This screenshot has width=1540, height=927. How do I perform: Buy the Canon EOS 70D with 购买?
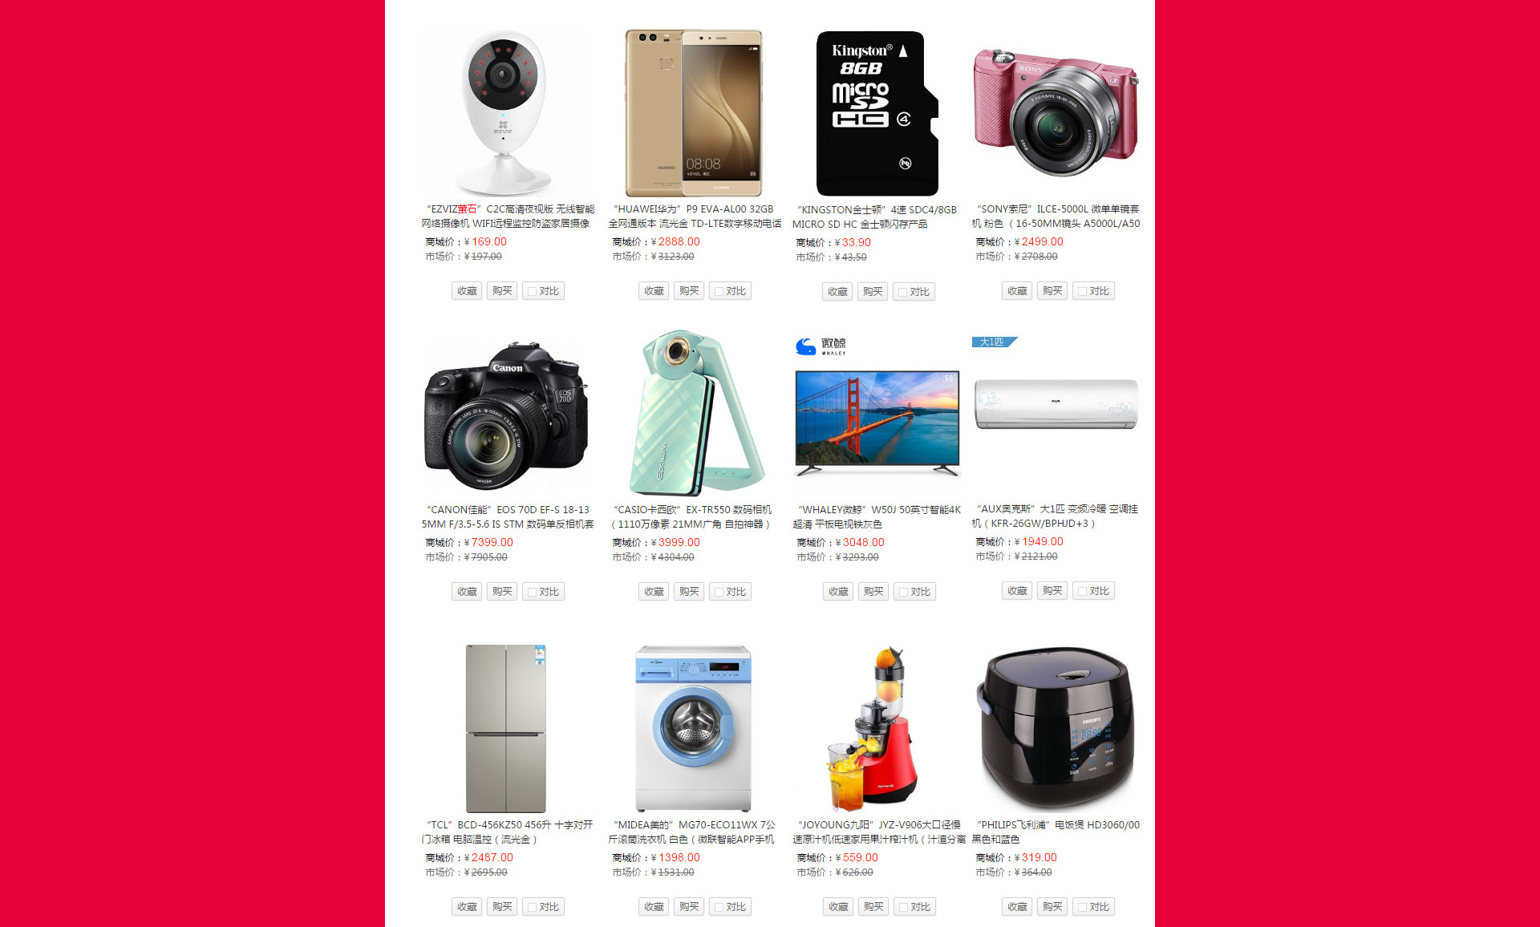pos(502,592)
